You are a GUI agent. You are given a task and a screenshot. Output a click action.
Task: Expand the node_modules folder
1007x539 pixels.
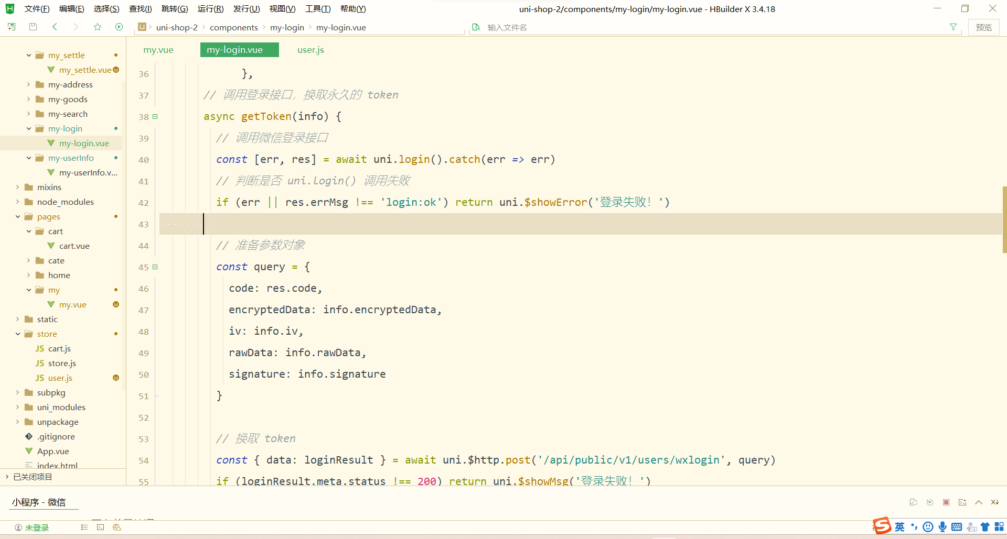pyautogui.click(x=17, y=202)
